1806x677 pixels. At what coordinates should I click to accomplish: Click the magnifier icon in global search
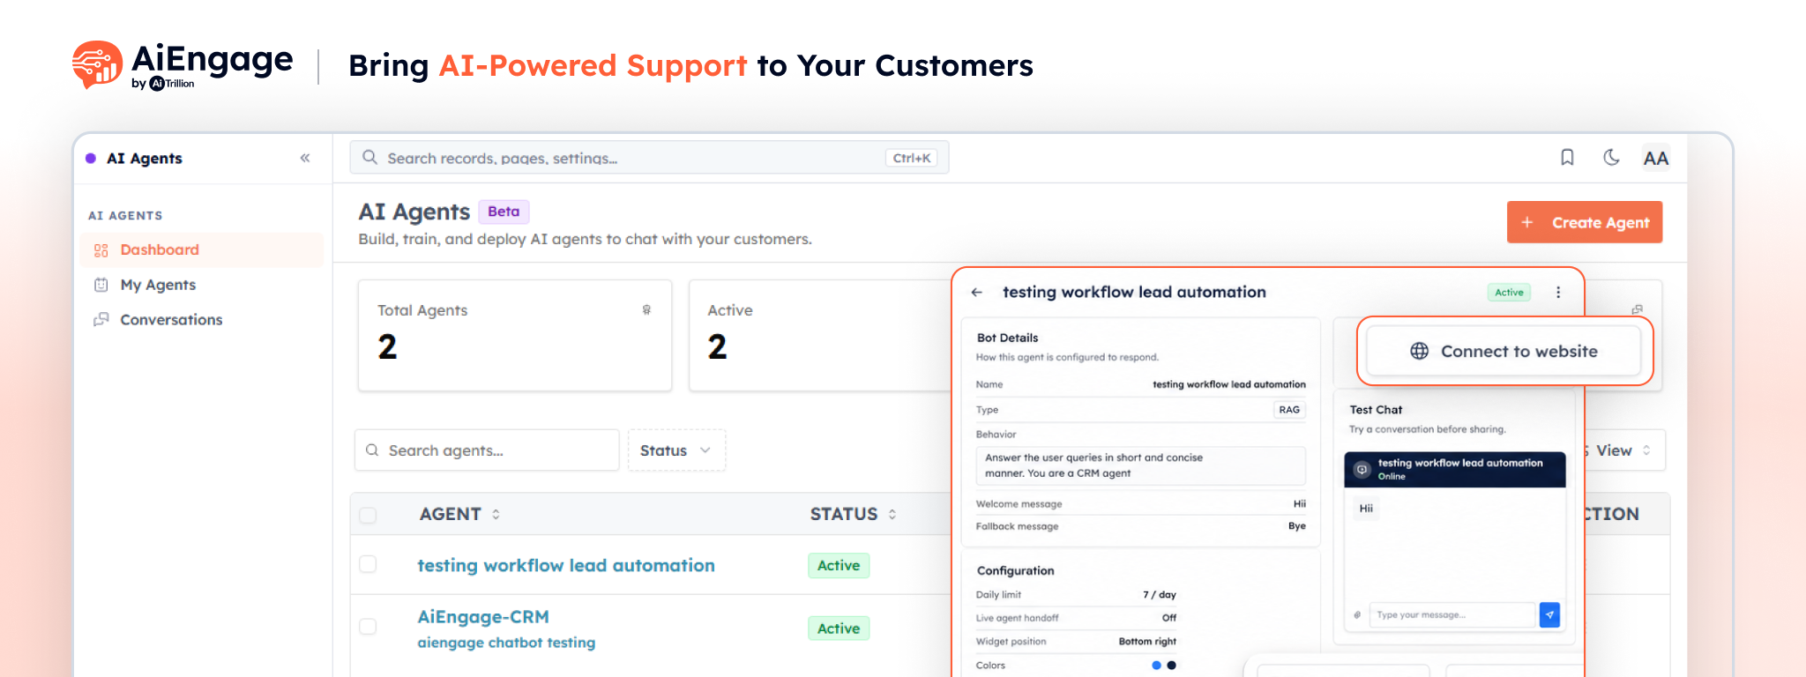(x=370, y=158)
